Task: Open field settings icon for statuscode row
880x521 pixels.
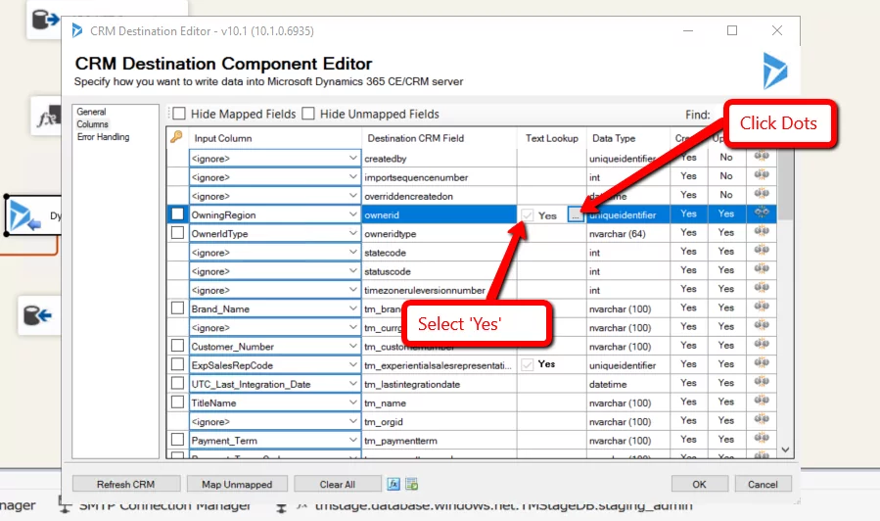Action: click(x=762, y=269)
